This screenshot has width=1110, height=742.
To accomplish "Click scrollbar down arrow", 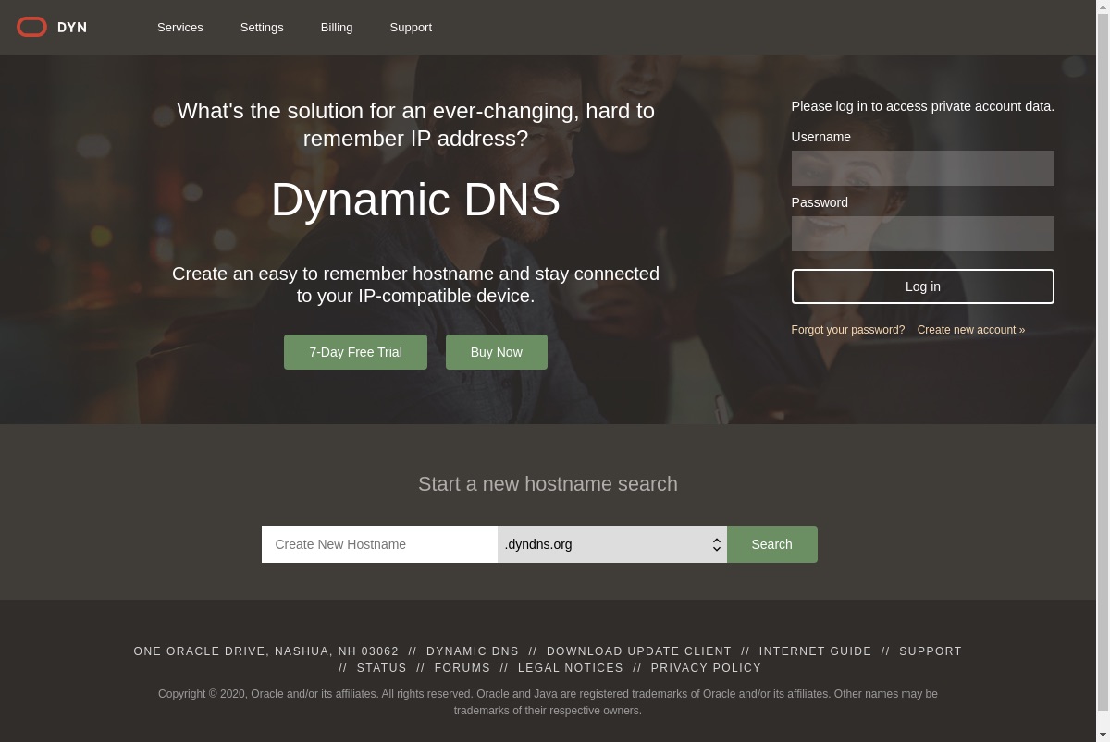I will point(1103,735).
